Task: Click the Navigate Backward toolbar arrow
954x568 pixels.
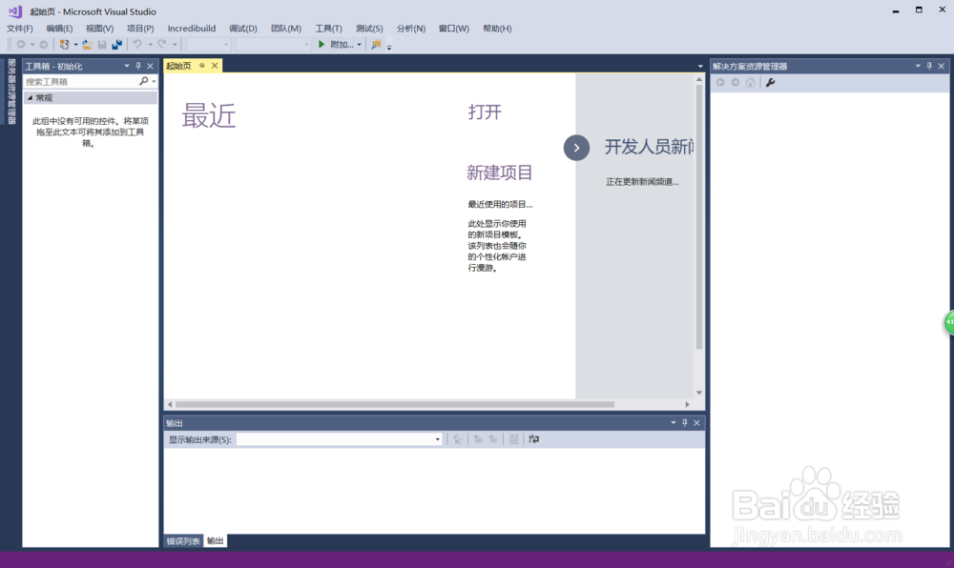Action: (x=21, y=45)
